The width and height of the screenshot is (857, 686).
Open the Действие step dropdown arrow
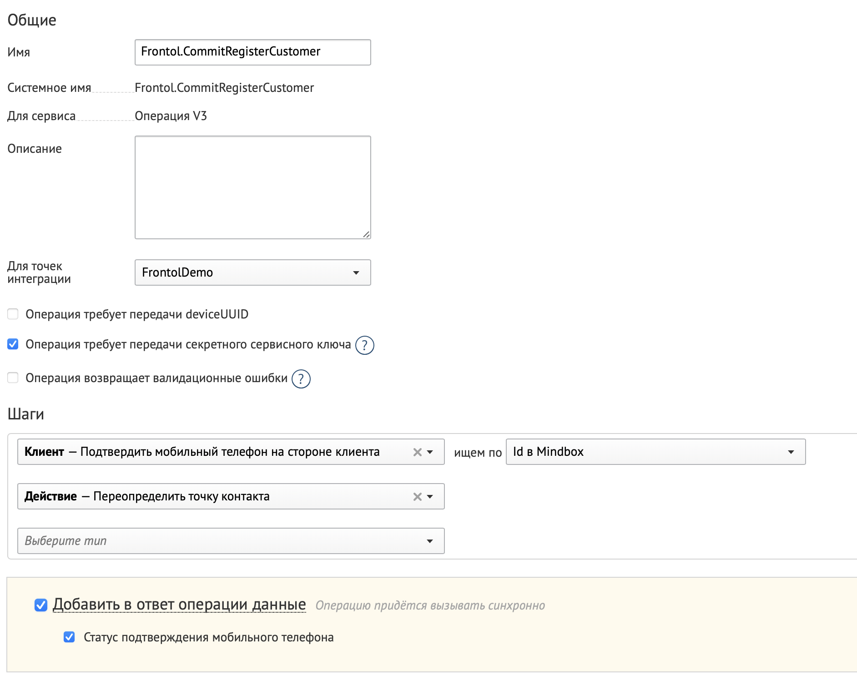point(430,497)
